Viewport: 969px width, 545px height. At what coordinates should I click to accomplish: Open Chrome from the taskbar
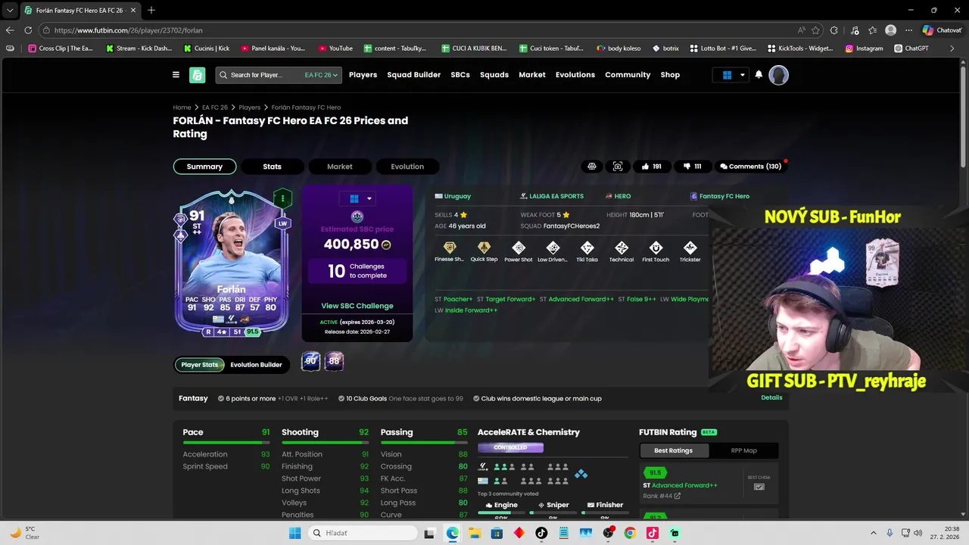coord(630,533)
